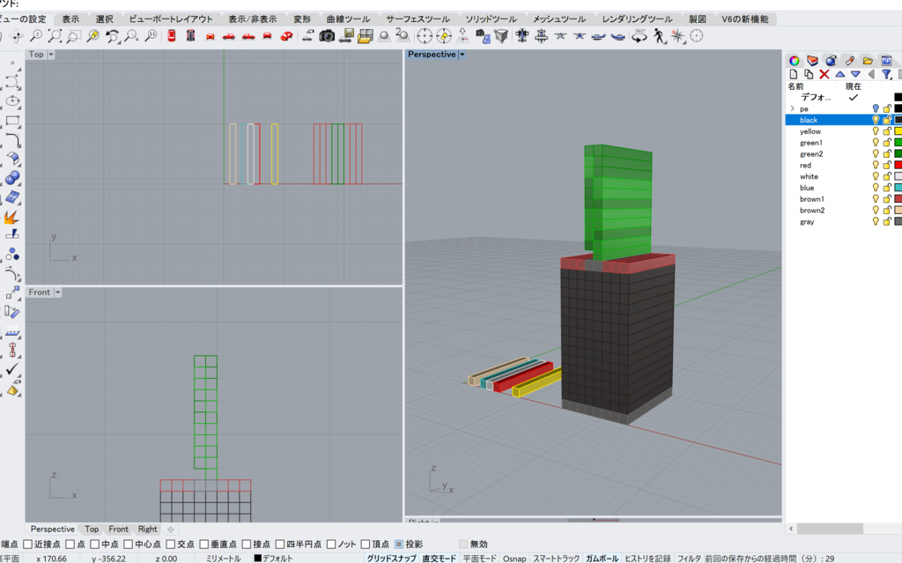Screen dimensions: 902x563
Task: Open the Perspective viewport title dropdown
Action: [462, 54]
